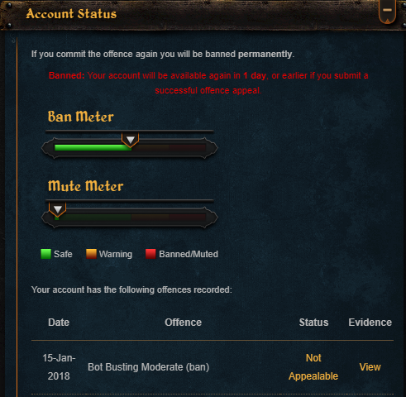
Task: Click the Ban Meter green filled bar
Action: coord(93,148)
